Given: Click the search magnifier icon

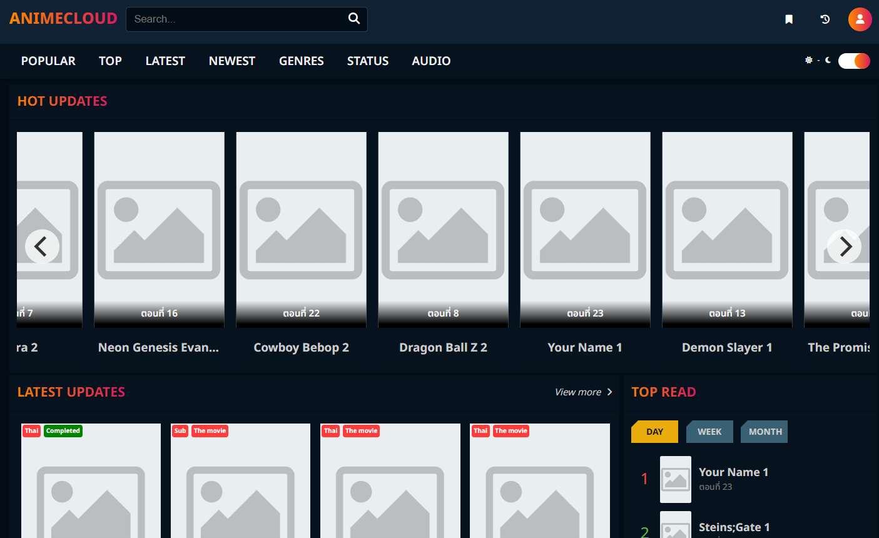Looking at the screenshot, I should point(353,19).
